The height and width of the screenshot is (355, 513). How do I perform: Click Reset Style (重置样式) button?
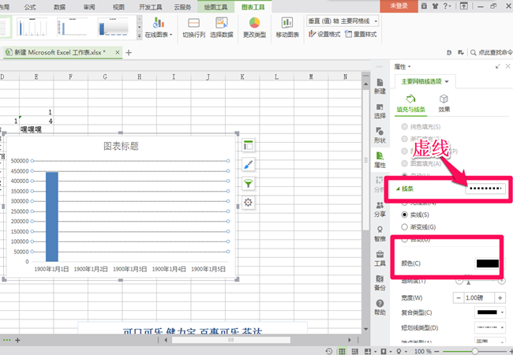361,34
